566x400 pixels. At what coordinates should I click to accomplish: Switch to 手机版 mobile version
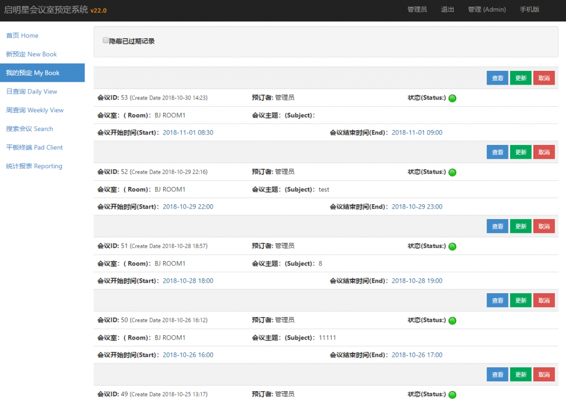click(x=529, y=9)
